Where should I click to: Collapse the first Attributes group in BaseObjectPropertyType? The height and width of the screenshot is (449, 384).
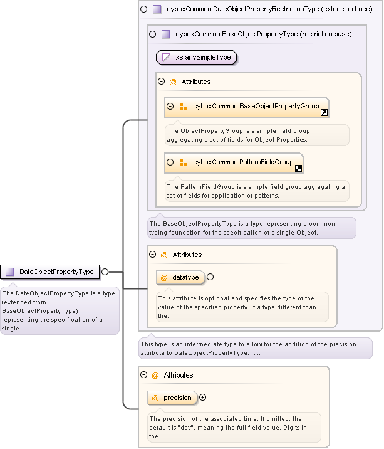[162, 82]
